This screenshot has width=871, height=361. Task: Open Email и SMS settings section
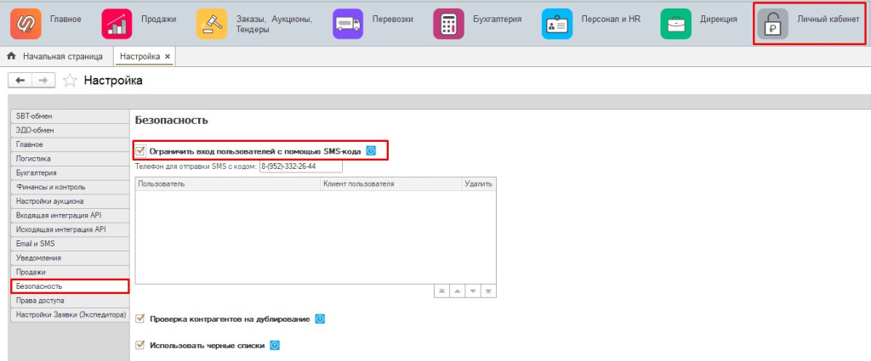coord(70,244)
